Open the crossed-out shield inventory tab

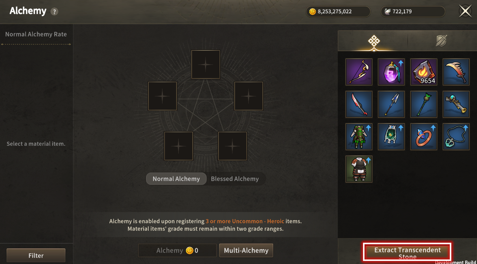(x=441, y=41)
